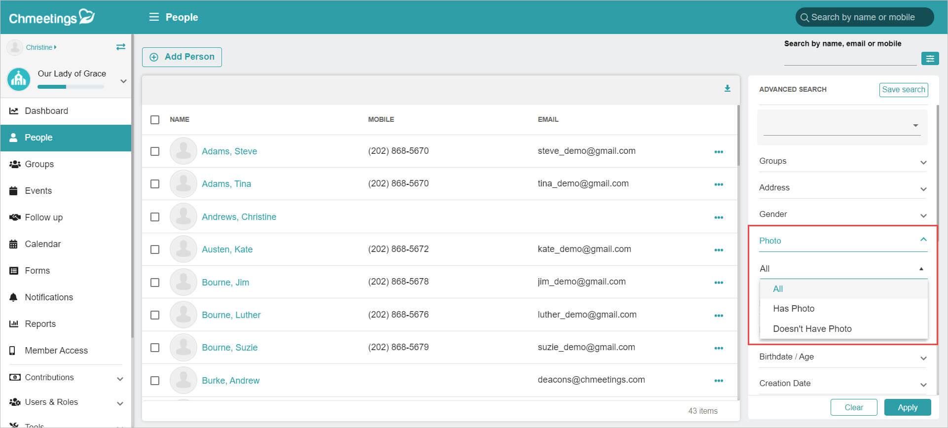Viewport: 948px width, 428px height.
Task: Open the more options menu for Adams, Steve
Action: coord(719,152)
